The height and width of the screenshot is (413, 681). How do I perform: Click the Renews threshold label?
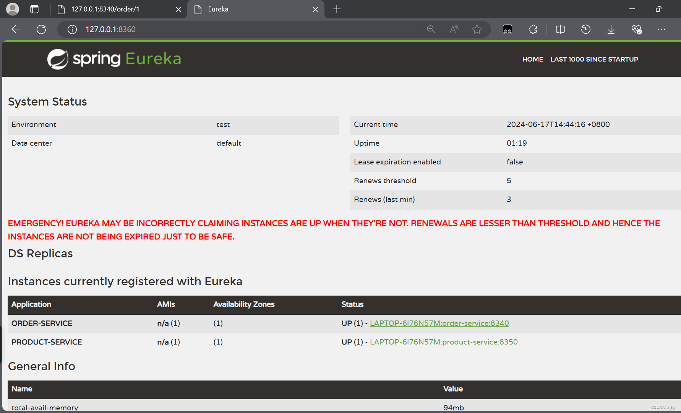[x=385, y=180]
